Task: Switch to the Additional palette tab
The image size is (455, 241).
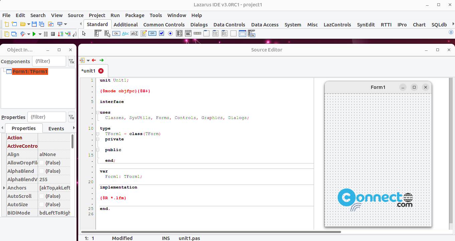Action: 126,24
